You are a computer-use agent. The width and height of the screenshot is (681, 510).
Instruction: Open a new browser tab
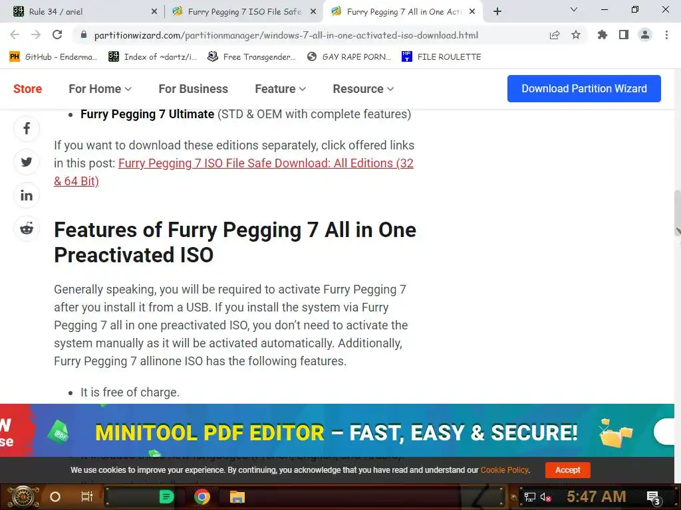(497, 12)
